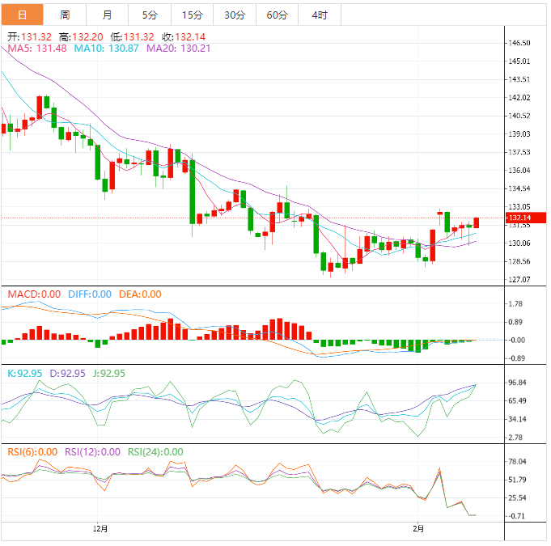Switch to the 5分 timeframe tab
This screenshot has width=551, height=546.
[150, 15]
